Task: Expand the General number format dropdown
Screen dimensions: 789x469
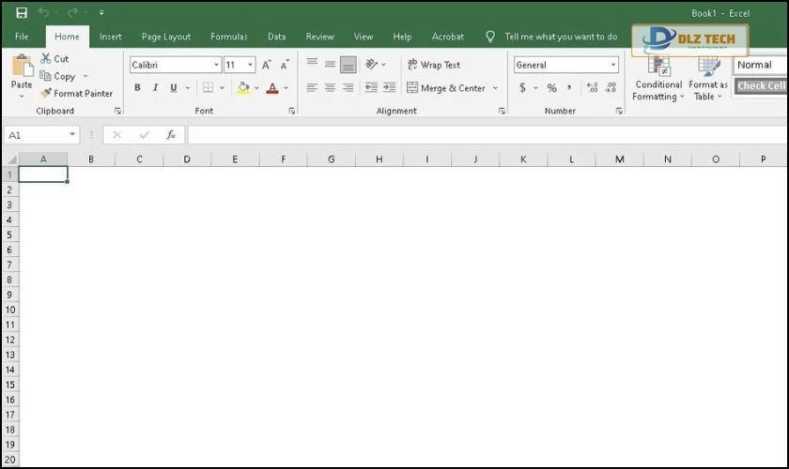Action: pos(613,65)
